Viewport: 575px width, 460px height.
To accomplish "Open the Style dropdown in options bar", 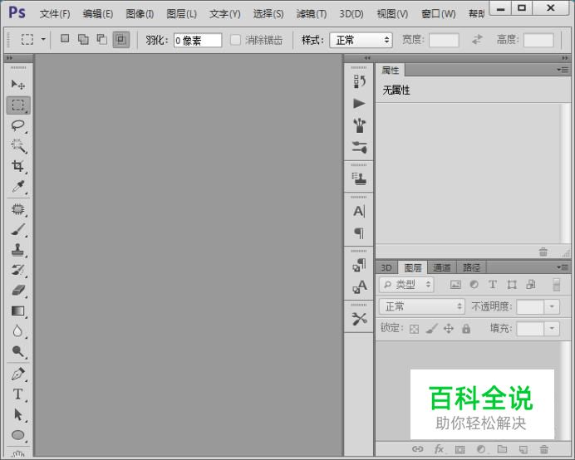I will pos(361,40).
